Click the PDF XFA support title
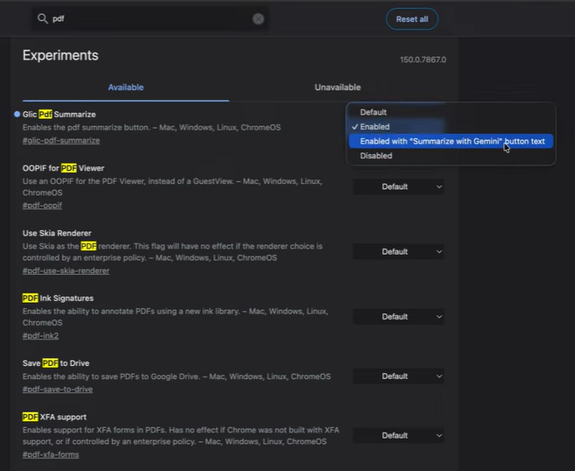The image size is (575, 471). click(x=54, y=417)
